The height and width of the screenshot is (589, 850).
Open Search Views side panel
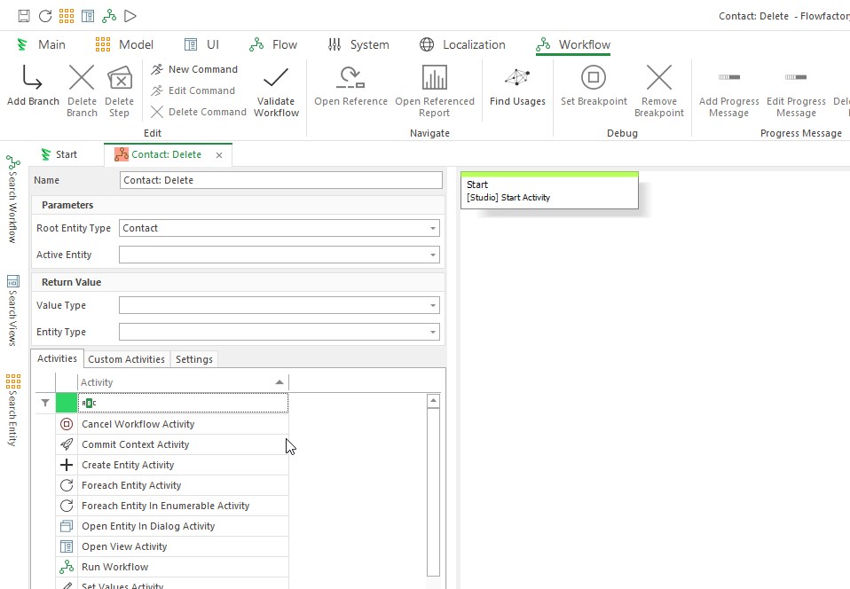click(12, 310)
